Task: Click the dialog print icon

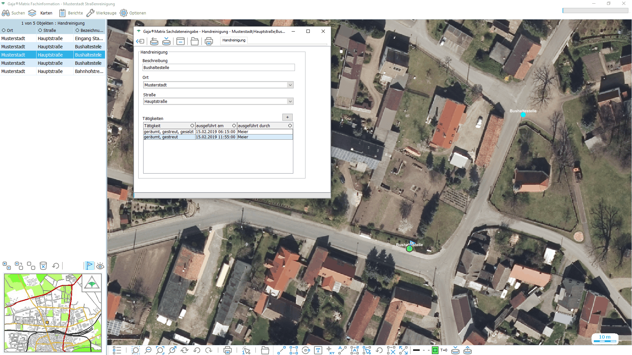Action: coord(209,41)
